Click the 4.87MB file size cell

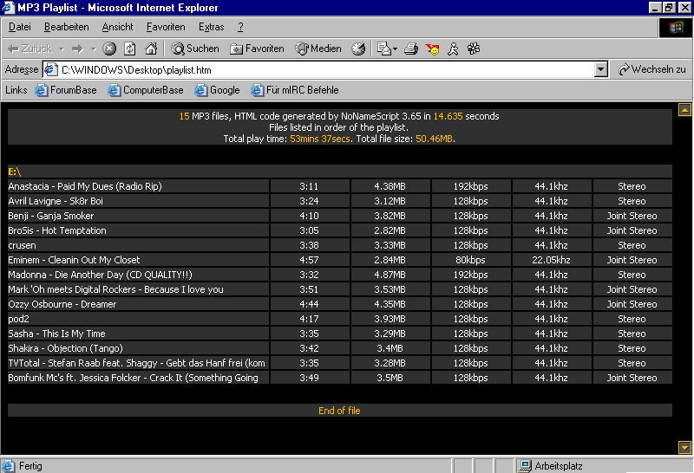pos(390,275)
